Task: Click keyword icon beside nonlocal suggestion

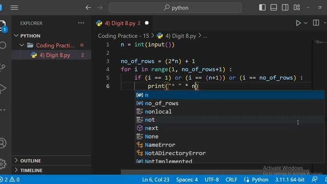Action: tap(139, 111)
